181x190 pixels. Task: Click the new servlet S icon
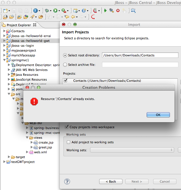click(84, 11)
